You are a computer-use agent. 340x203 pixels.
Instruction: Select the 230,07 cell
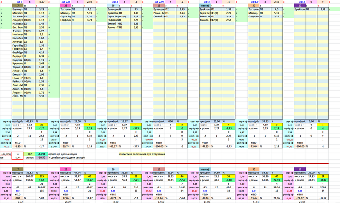click(30, 180)
